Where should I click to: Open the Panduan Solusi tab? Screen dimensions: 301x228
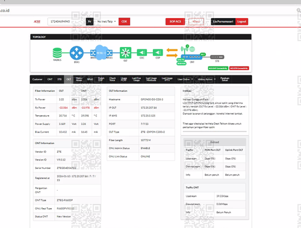(x=225, y=80)
